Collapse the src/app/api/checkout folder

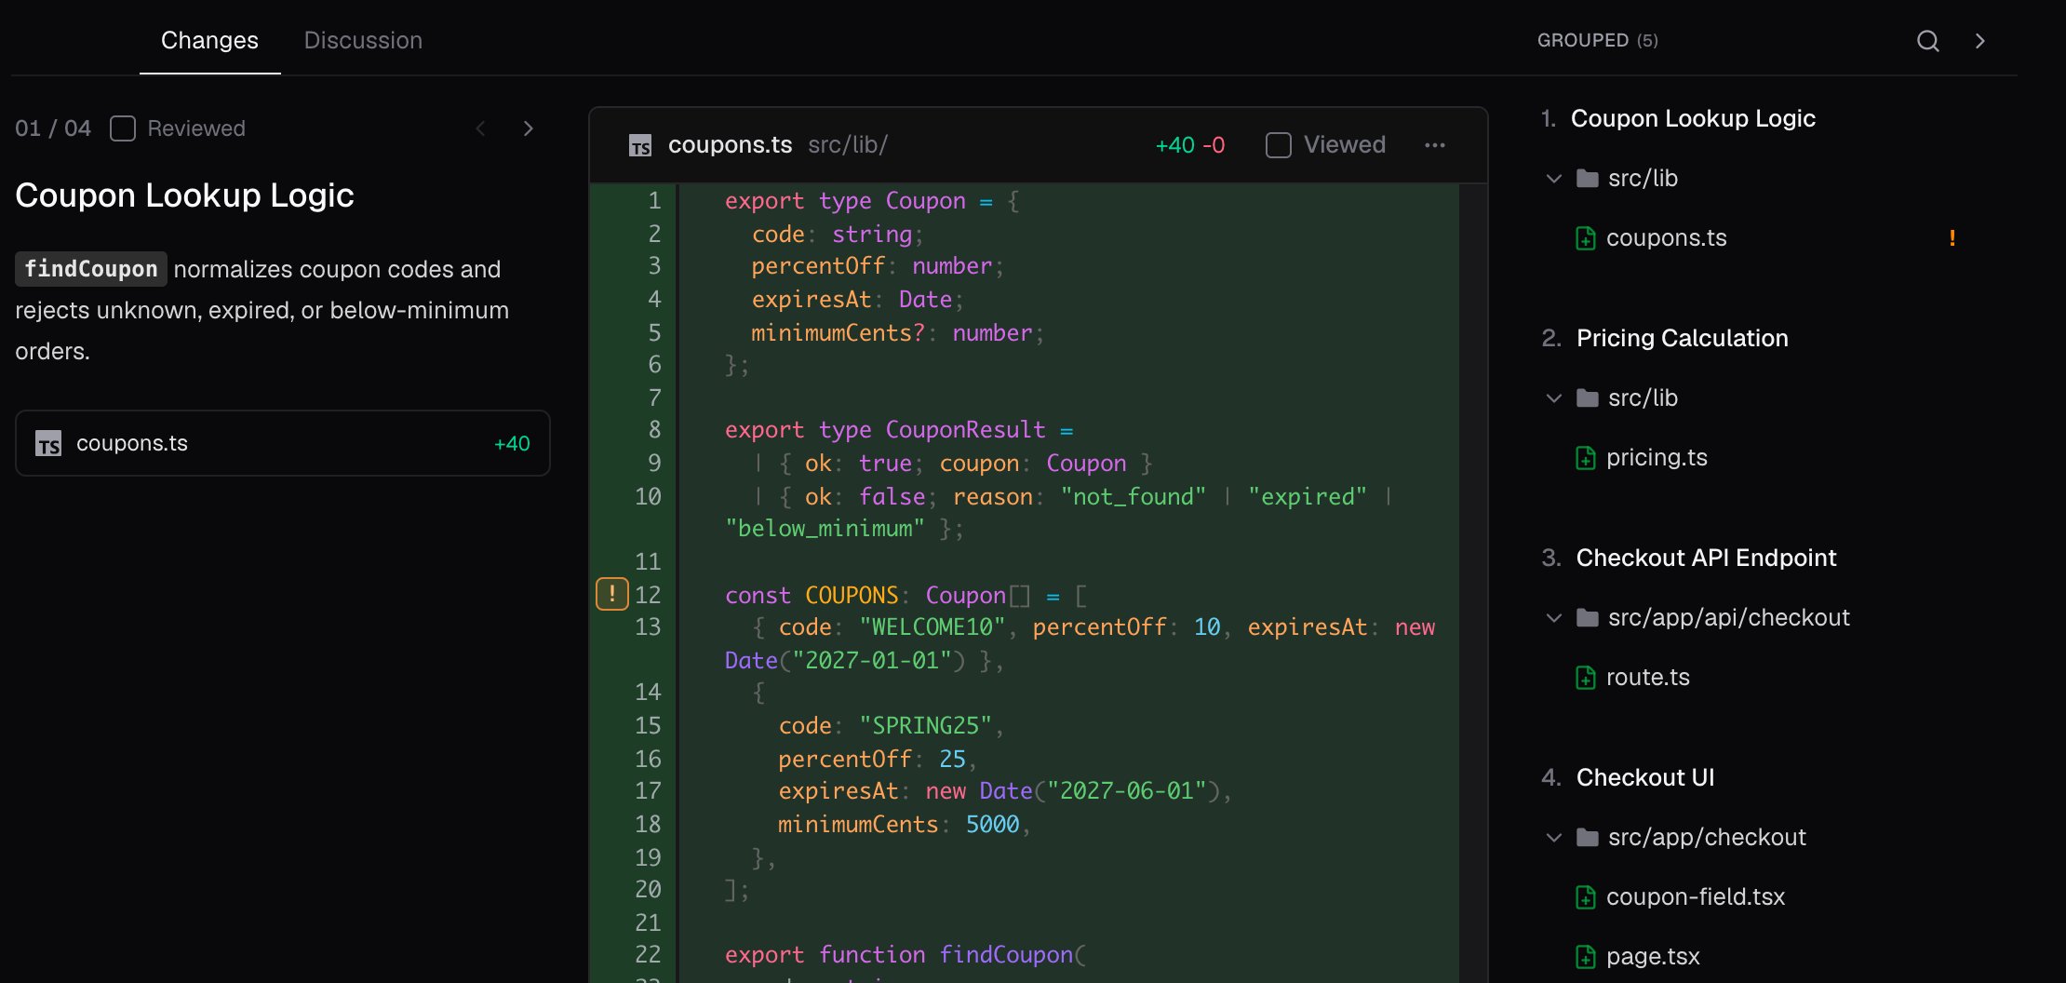click(1553, 618)
